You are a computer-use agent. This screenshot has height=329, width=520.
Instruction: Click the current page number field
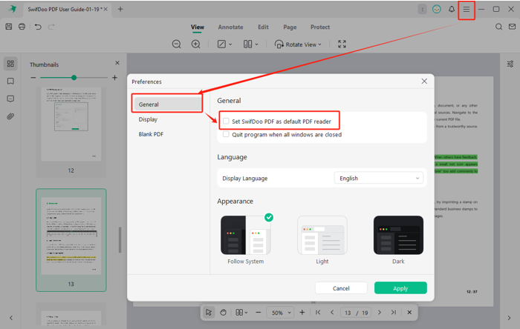(348, 313)
